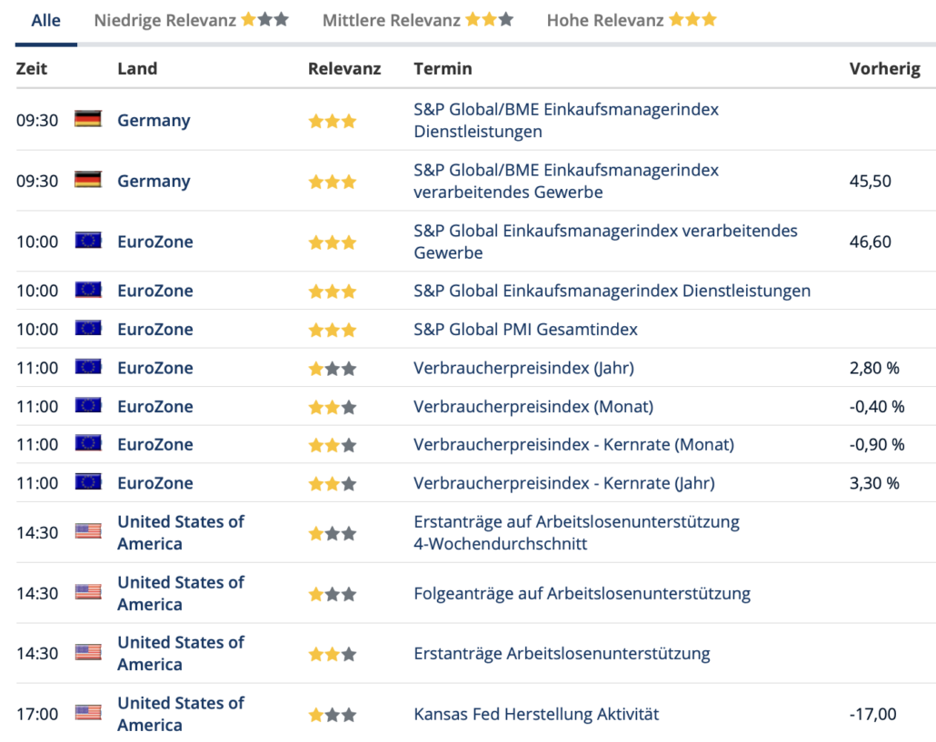Screen dimensions: 936x742
Task: Switch to the Niedrige Relevanz filter tab
Action: point(191,20)
